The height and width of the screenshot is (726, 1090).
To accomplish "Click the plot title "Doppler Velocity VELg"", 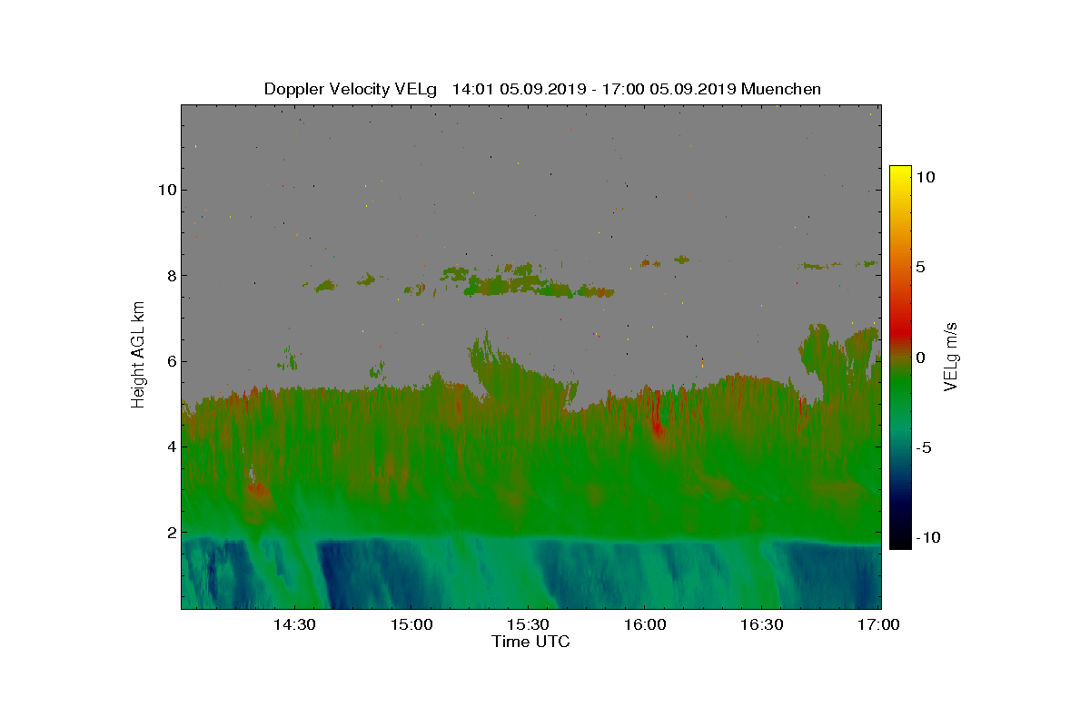I will coord(352,89).
